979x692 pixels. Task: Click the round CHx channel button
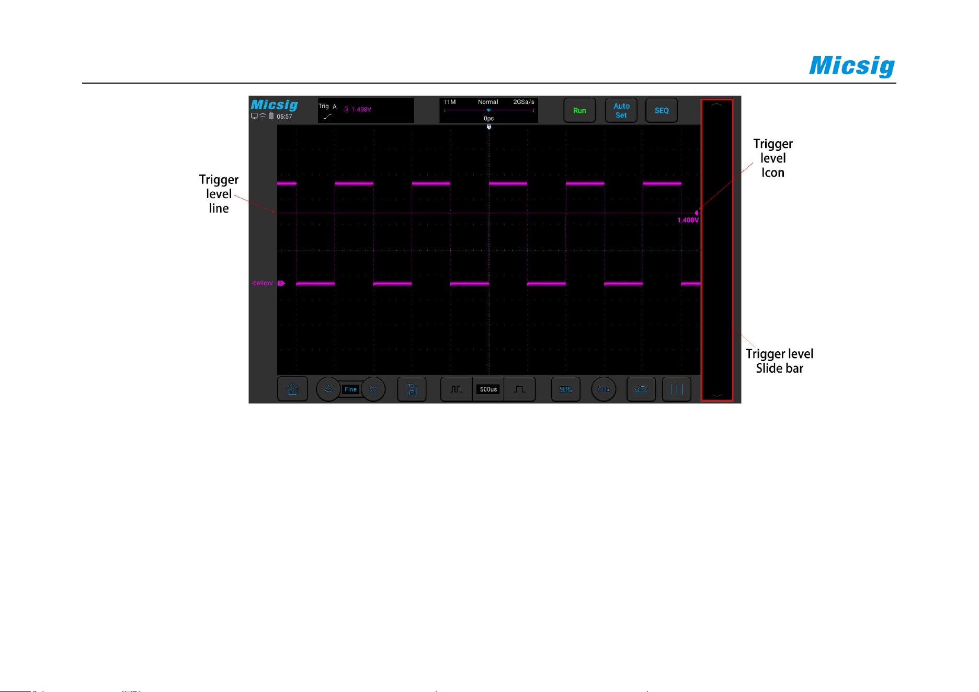pos(604,389)
